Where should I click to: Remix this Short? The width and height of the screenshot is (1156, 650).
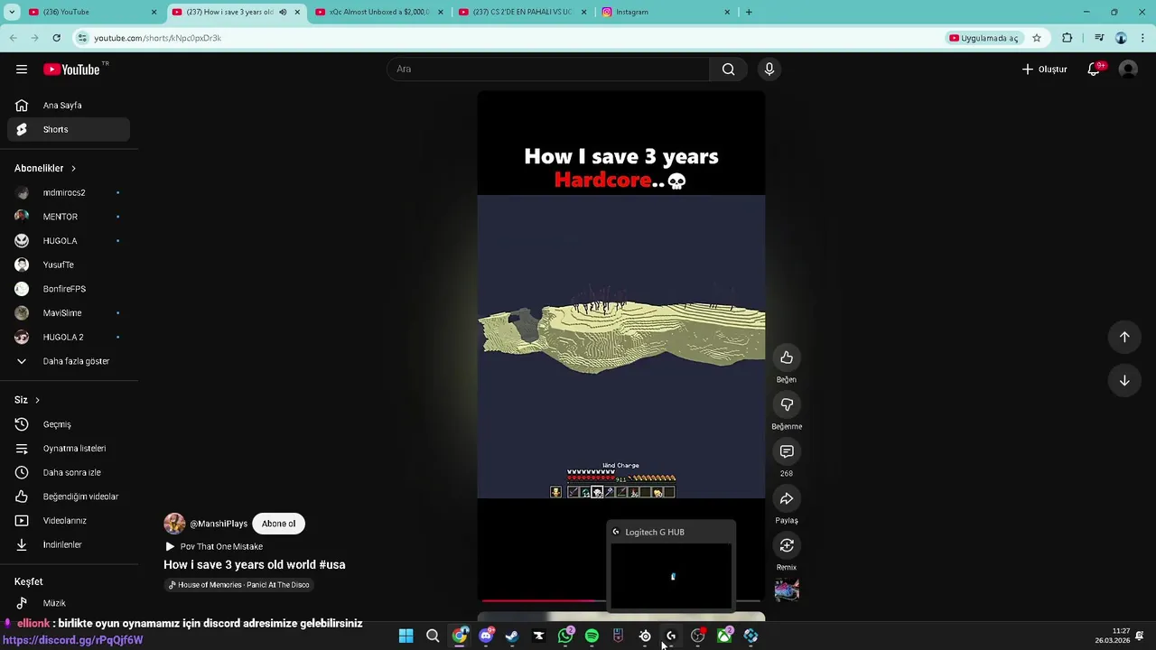point(787,545)
